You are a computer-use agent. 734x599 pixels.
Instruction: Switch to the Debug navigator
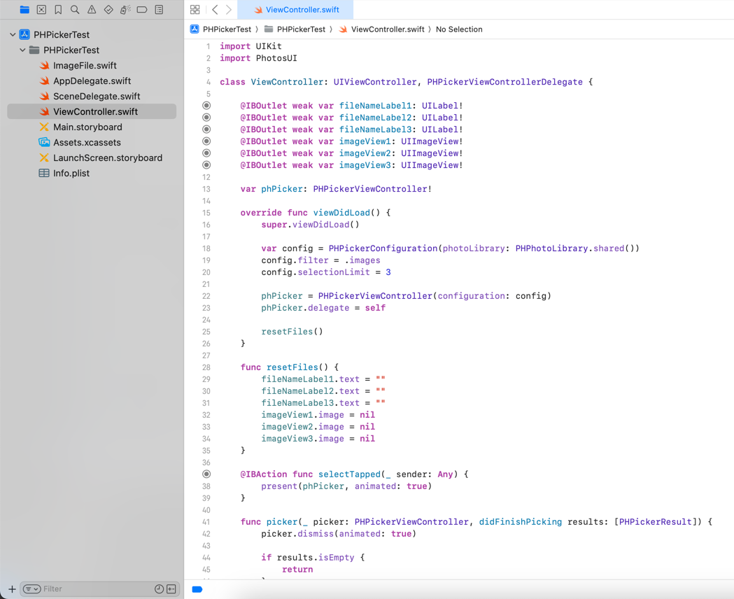pyautogui.click(x=125, y=10)
